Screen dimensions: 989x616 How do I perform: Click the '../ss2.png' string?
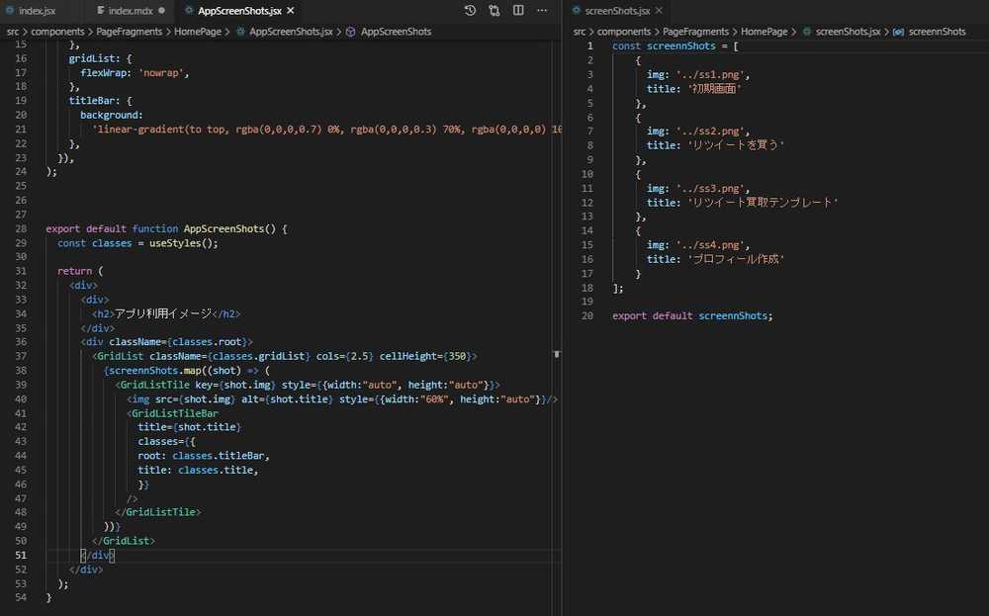click(x=710, y=132)
